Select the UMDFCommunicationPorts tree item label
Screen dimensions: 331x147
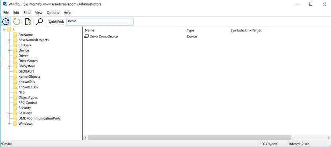[x=40, y=118]
